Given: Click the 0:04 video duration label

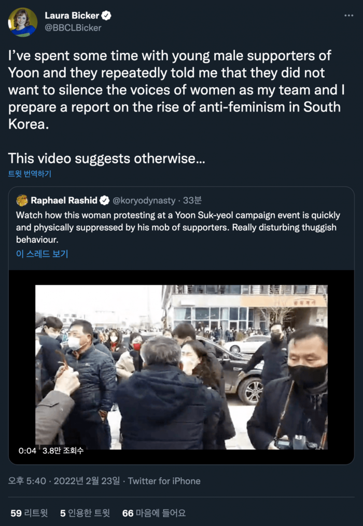Looking at the screenshot, I should 27,450.
